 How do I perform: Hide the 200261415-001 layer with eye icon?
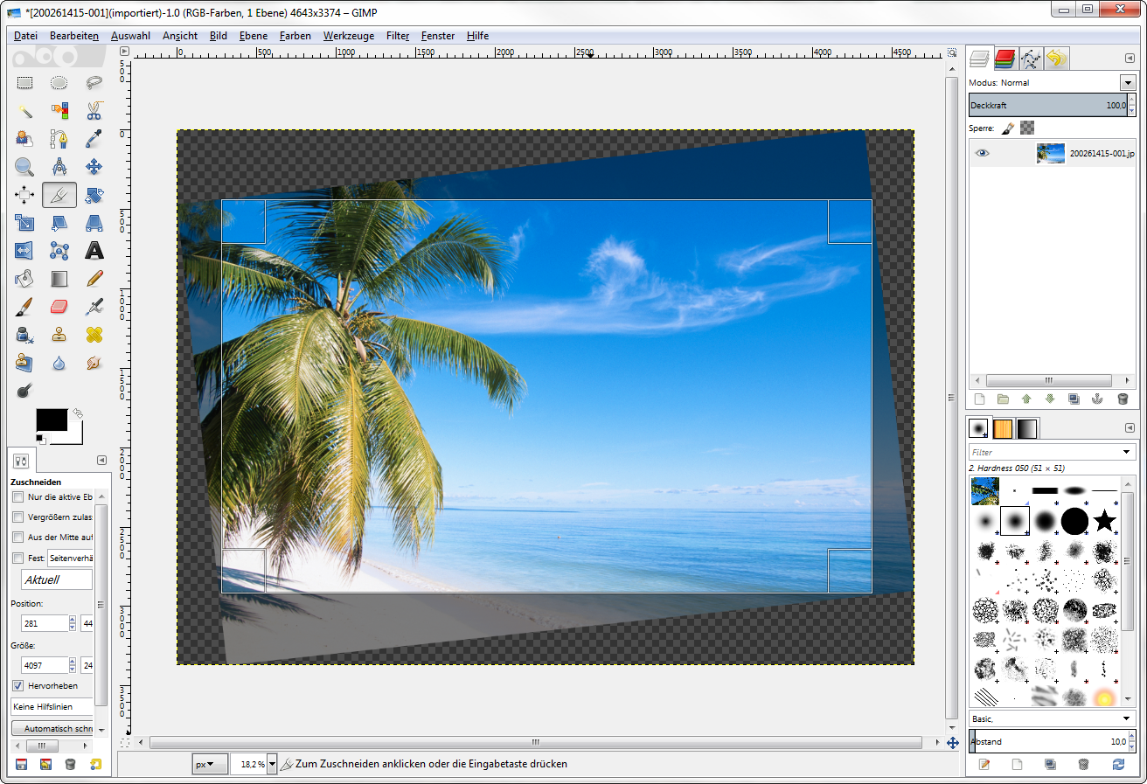983,153
